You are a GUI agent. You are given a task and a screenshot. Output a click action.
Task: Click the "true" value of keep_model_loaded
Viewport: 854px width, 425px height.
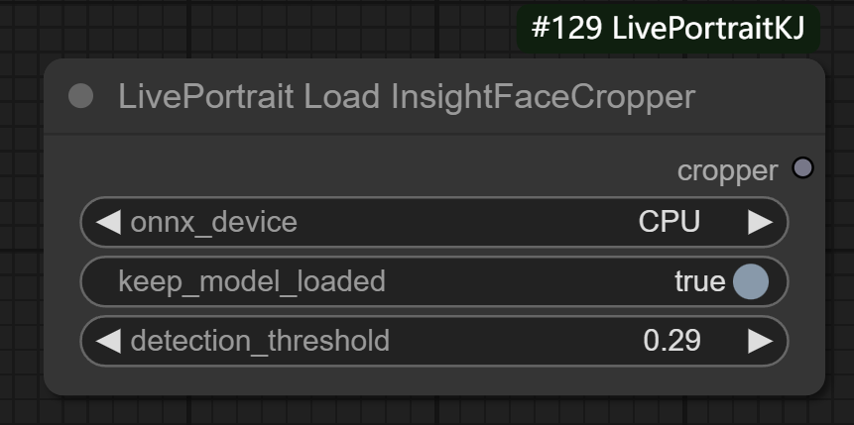(x=699, y=281)
